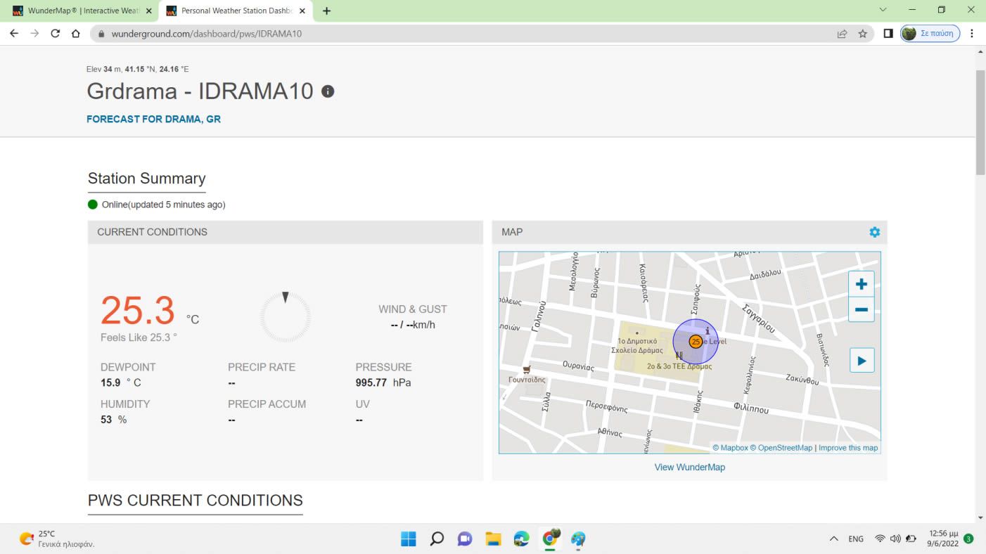986x554 pixels.
Task: Zoom out of the map with minus button
Action: point(861,310)
